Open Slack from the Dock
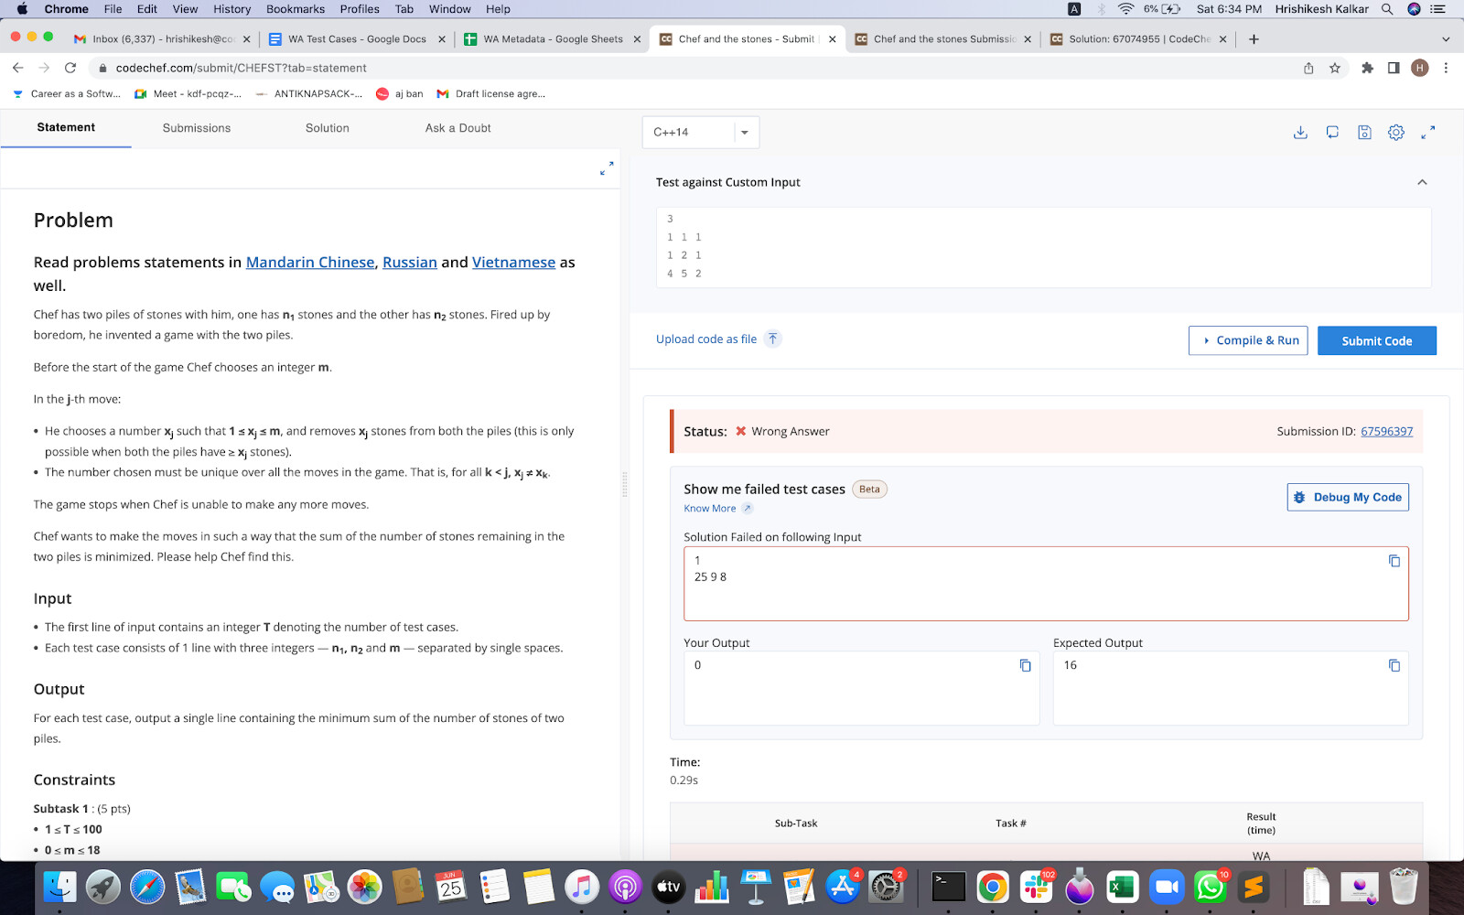 (x=1036, y=887)
